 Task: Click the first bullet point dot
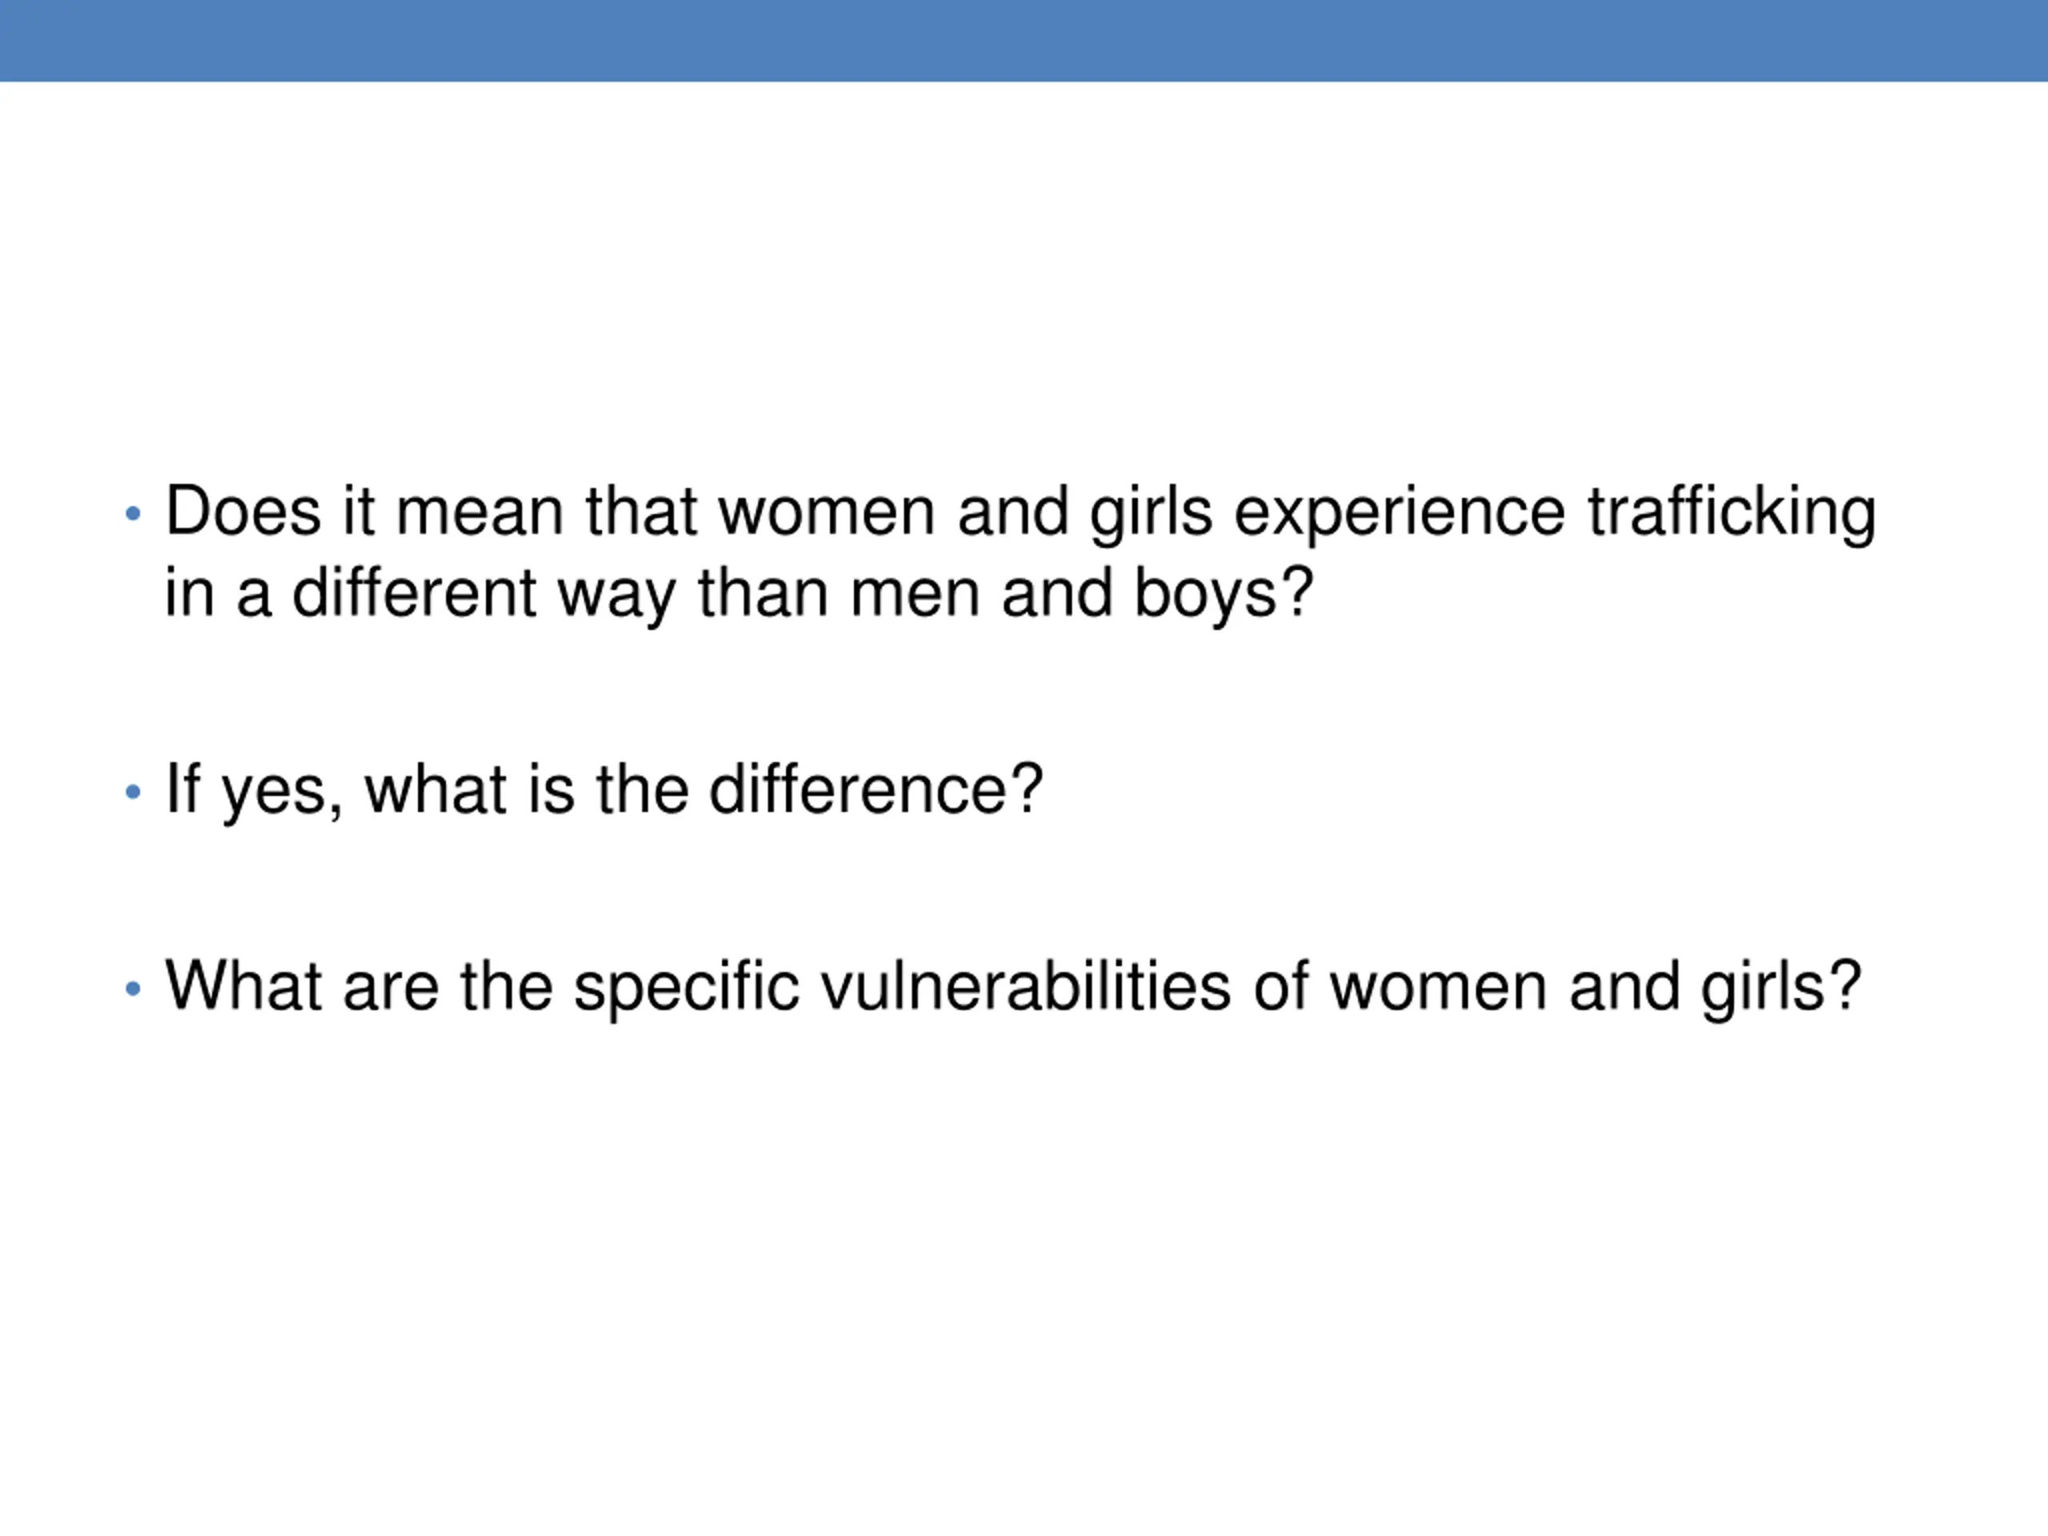click(x=134, y=513)
